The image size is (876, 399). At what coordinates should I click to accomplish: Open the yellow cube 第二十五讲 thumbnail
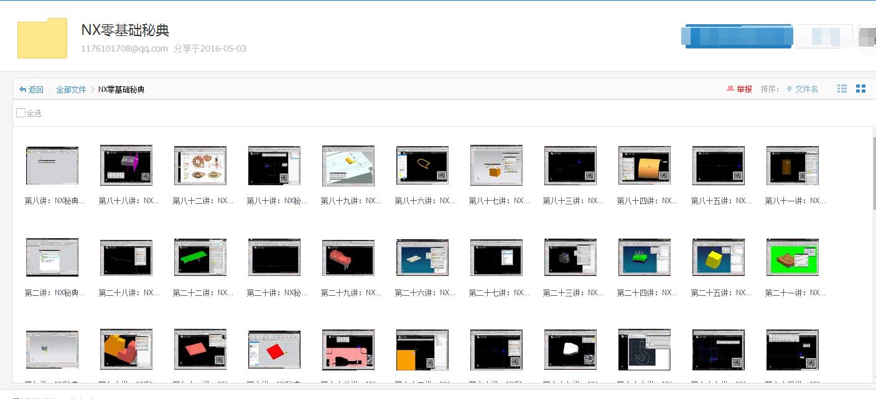tap(719, 257)
